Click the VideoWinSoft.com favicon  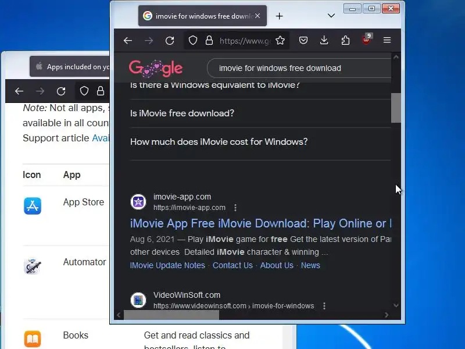tap(138, 300)
